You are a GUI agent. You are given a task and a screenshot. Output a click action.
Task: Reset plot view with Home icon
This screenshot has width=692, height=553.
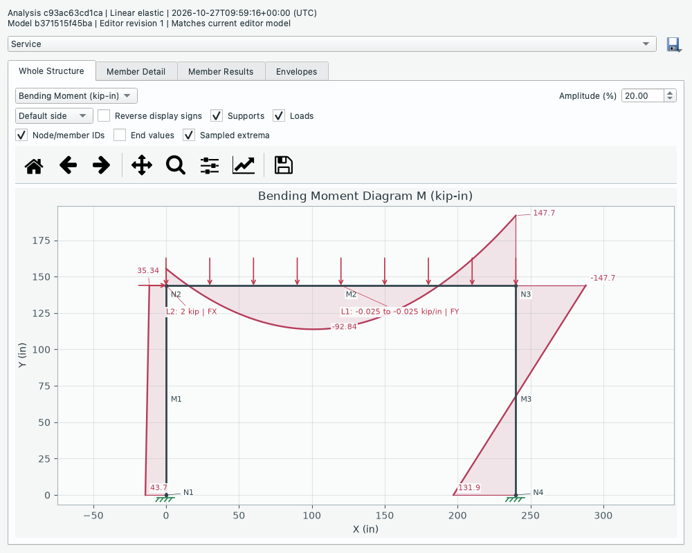pyautogui.click(x=34, y=166)
